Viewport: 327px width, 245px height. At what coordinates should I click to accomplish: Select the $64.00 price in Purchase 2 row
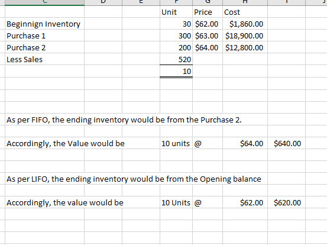[208, 47]
